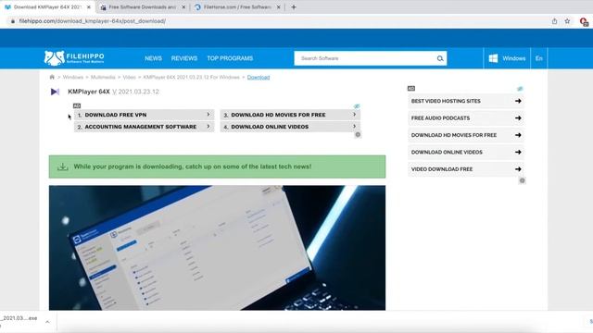Open the downloaded file's options chevron
593x333 pixels.
(x=47, y=322)
